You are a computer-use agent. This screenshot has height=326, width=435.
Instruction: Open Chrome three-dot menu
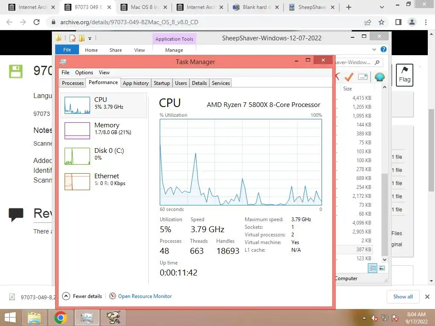pos(426,22)
